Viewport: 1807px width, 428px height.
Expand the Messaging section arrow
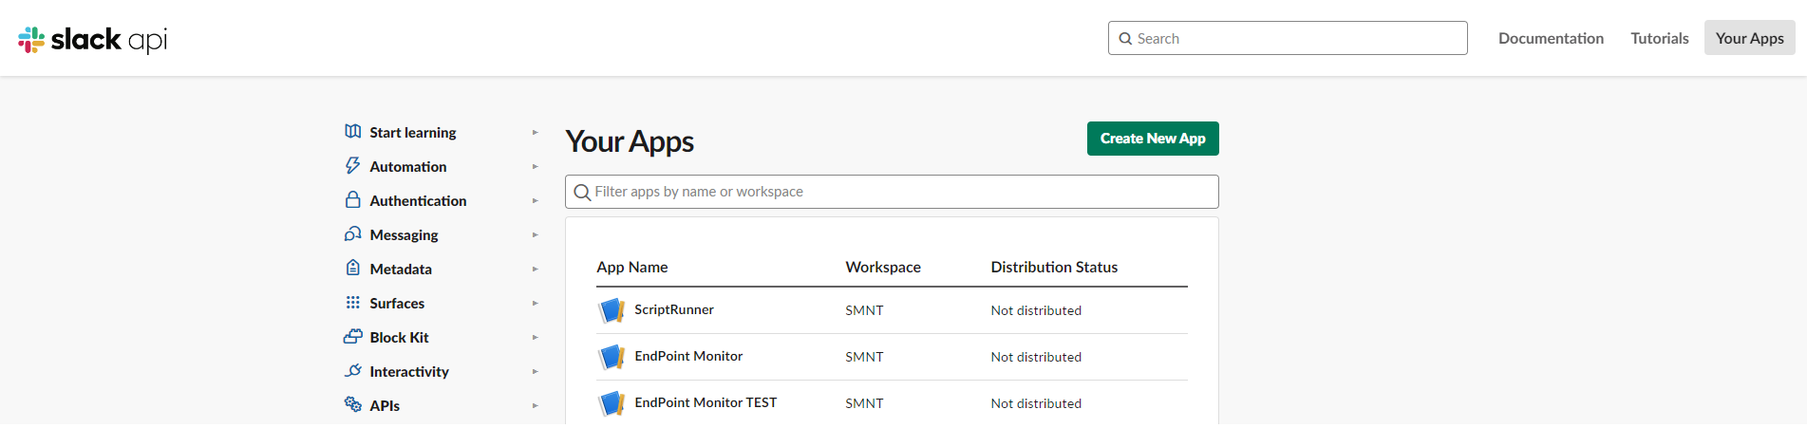[x=536, y=235]
